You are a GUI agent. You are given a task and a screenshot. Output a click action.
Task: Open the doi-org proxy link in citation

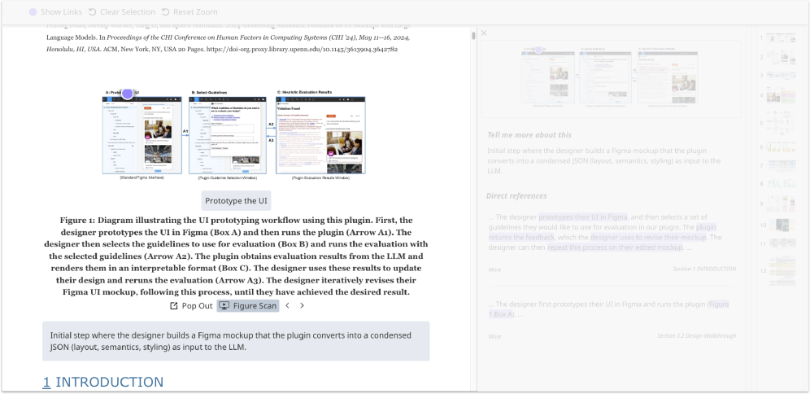point(302,50)
